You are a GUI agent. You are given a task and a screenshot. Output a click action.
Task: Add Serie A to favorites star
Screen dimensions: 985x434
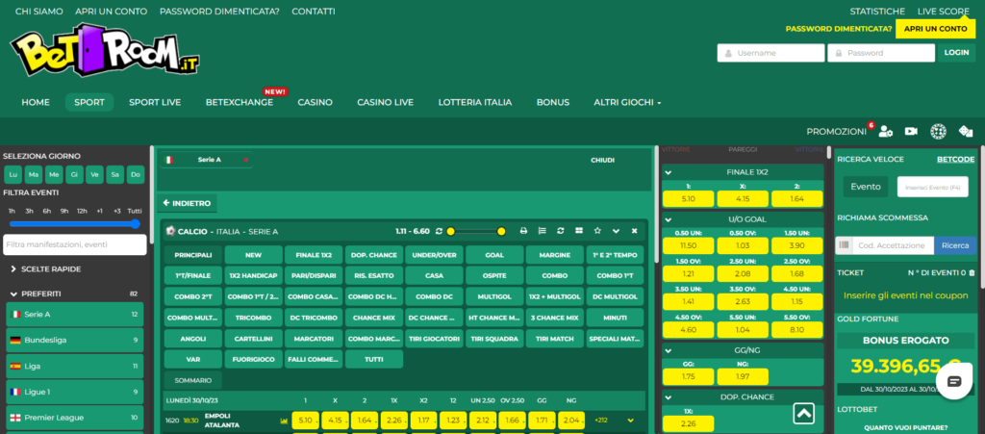(x=597, y=231)
